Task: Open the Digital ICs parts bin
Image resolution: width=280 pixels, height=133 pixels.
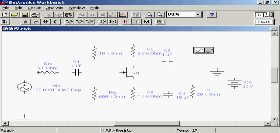Action: (89, 22)
